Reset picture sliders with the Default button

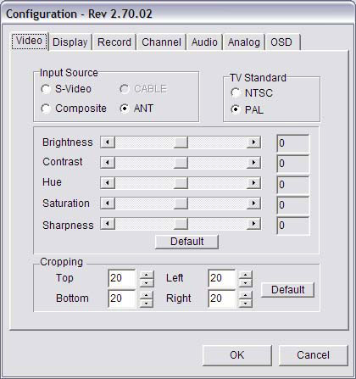point(186,242)
